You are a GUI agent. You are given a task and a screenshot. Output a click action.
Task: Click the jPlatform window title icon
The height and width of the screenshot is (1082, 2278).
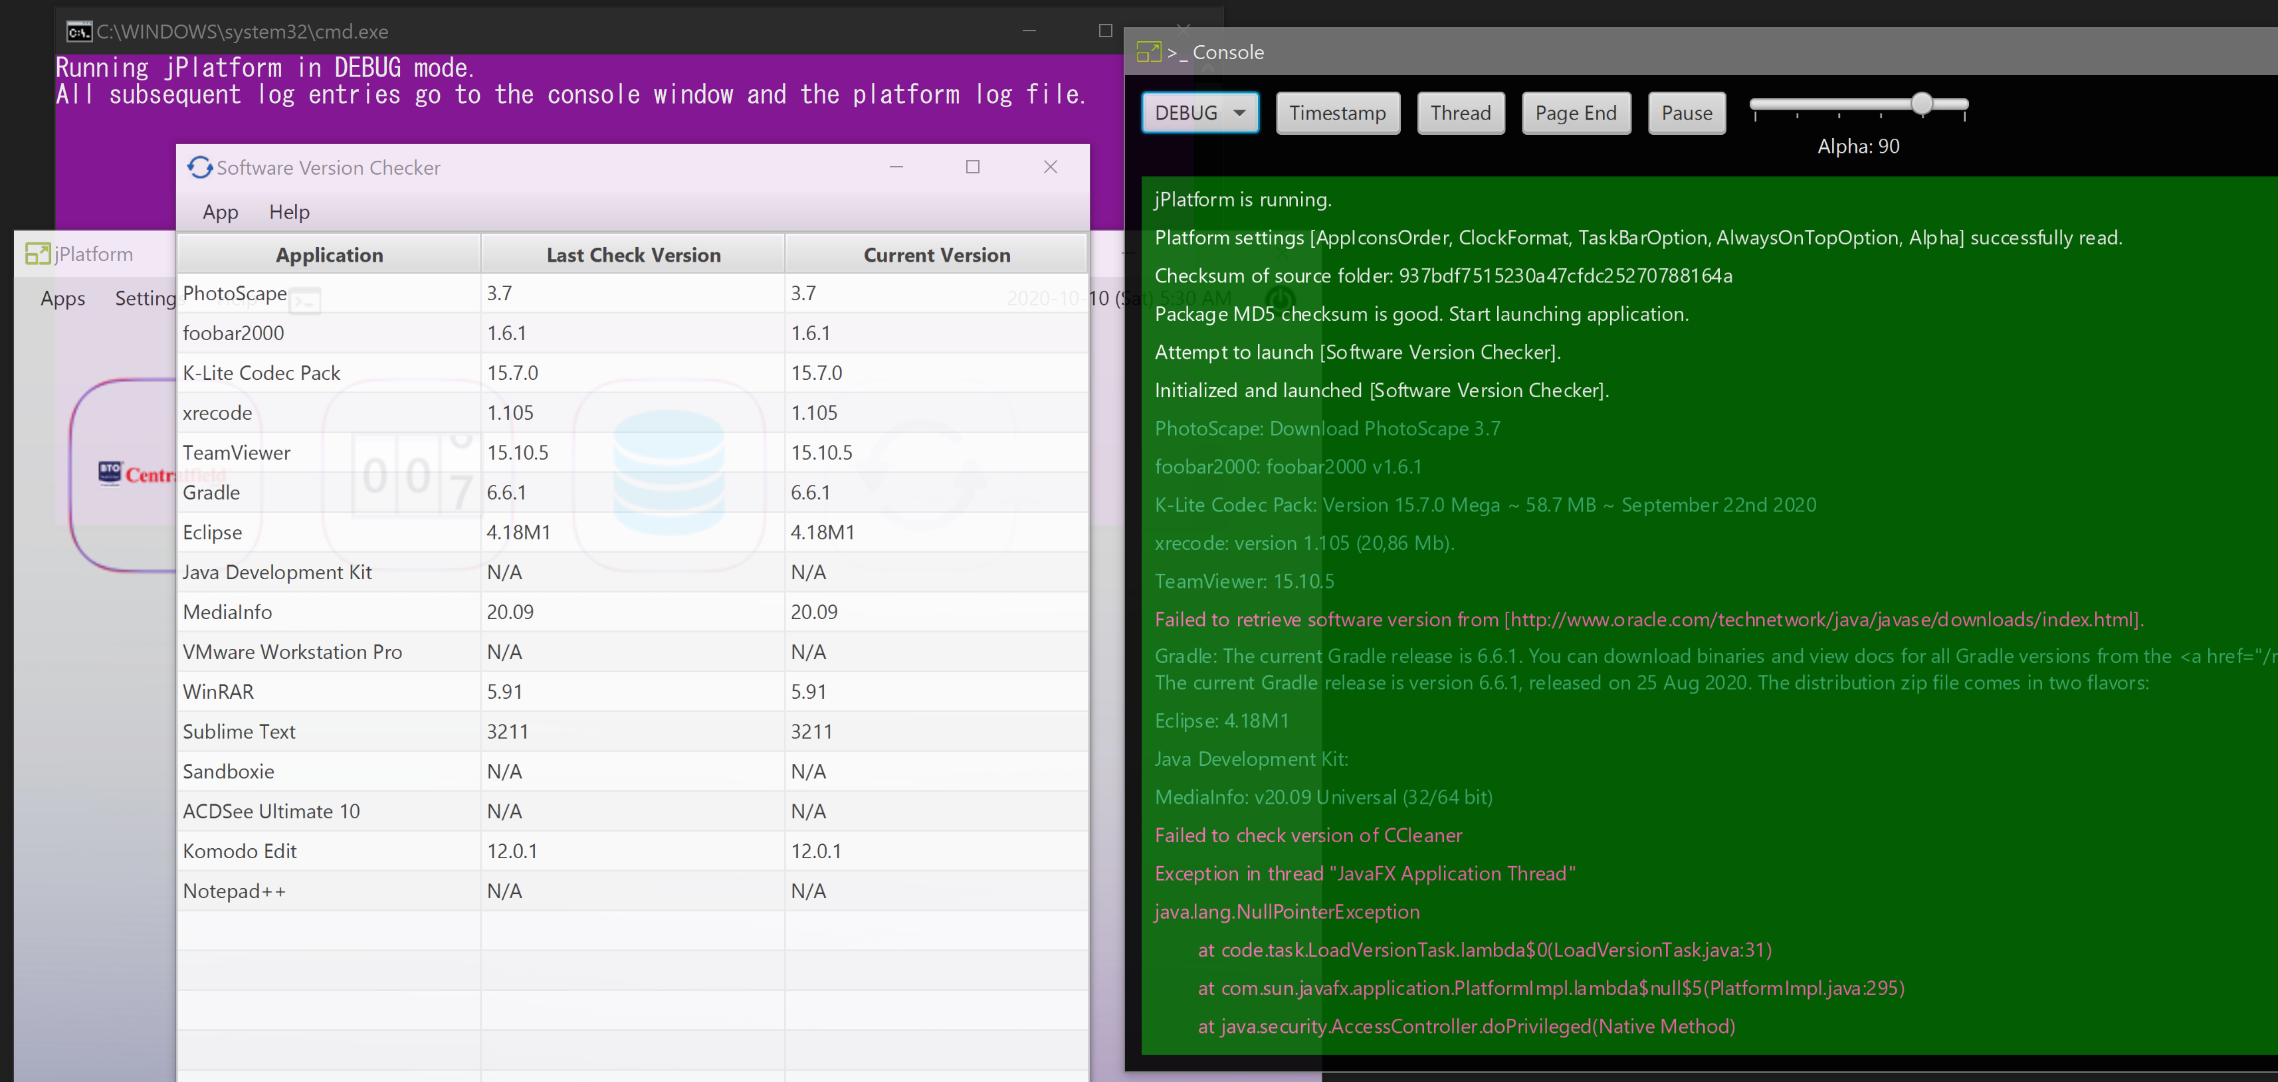pyautogui.click(x=38, y=254)
